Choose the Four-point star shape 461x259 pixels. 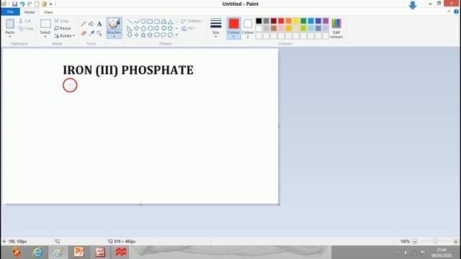136,35
